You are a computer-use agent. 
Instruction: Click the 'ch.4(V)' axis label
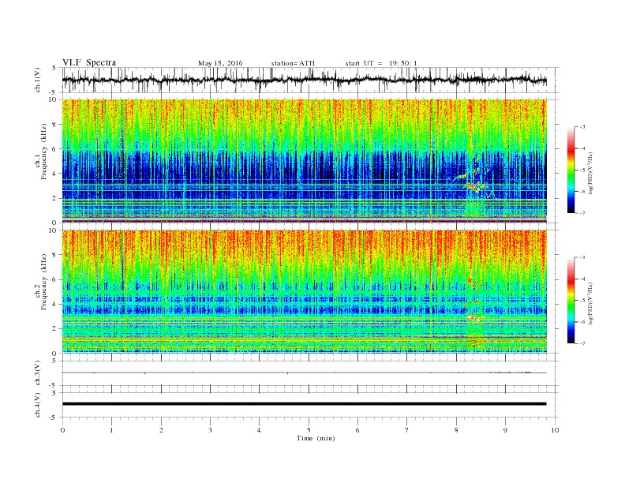(x=38, y=405)
